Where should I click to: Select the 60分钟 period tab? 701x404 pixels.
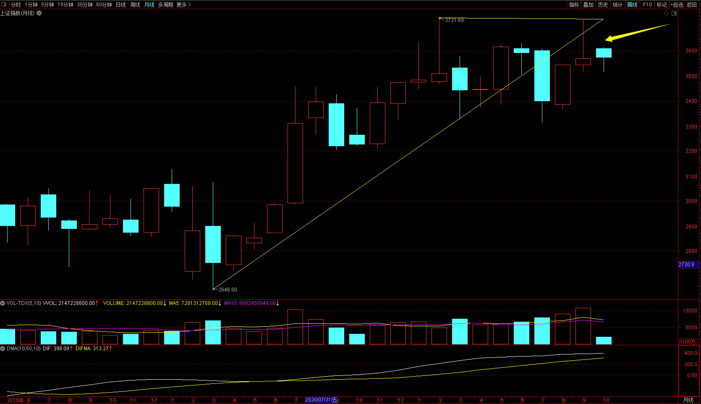pyautogui.click(x=104, y=5)
